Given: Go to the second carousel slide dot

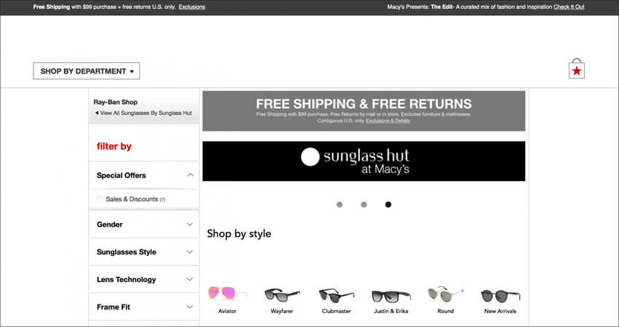Looking at the screenshot, I should pyautogui.click(x=364, y=204).
